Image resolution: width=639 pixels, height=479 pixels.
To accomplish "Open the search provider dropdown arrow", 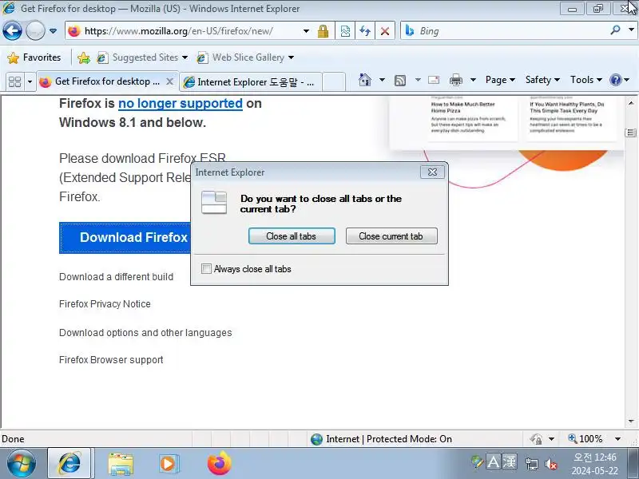I will pos(631,30).
